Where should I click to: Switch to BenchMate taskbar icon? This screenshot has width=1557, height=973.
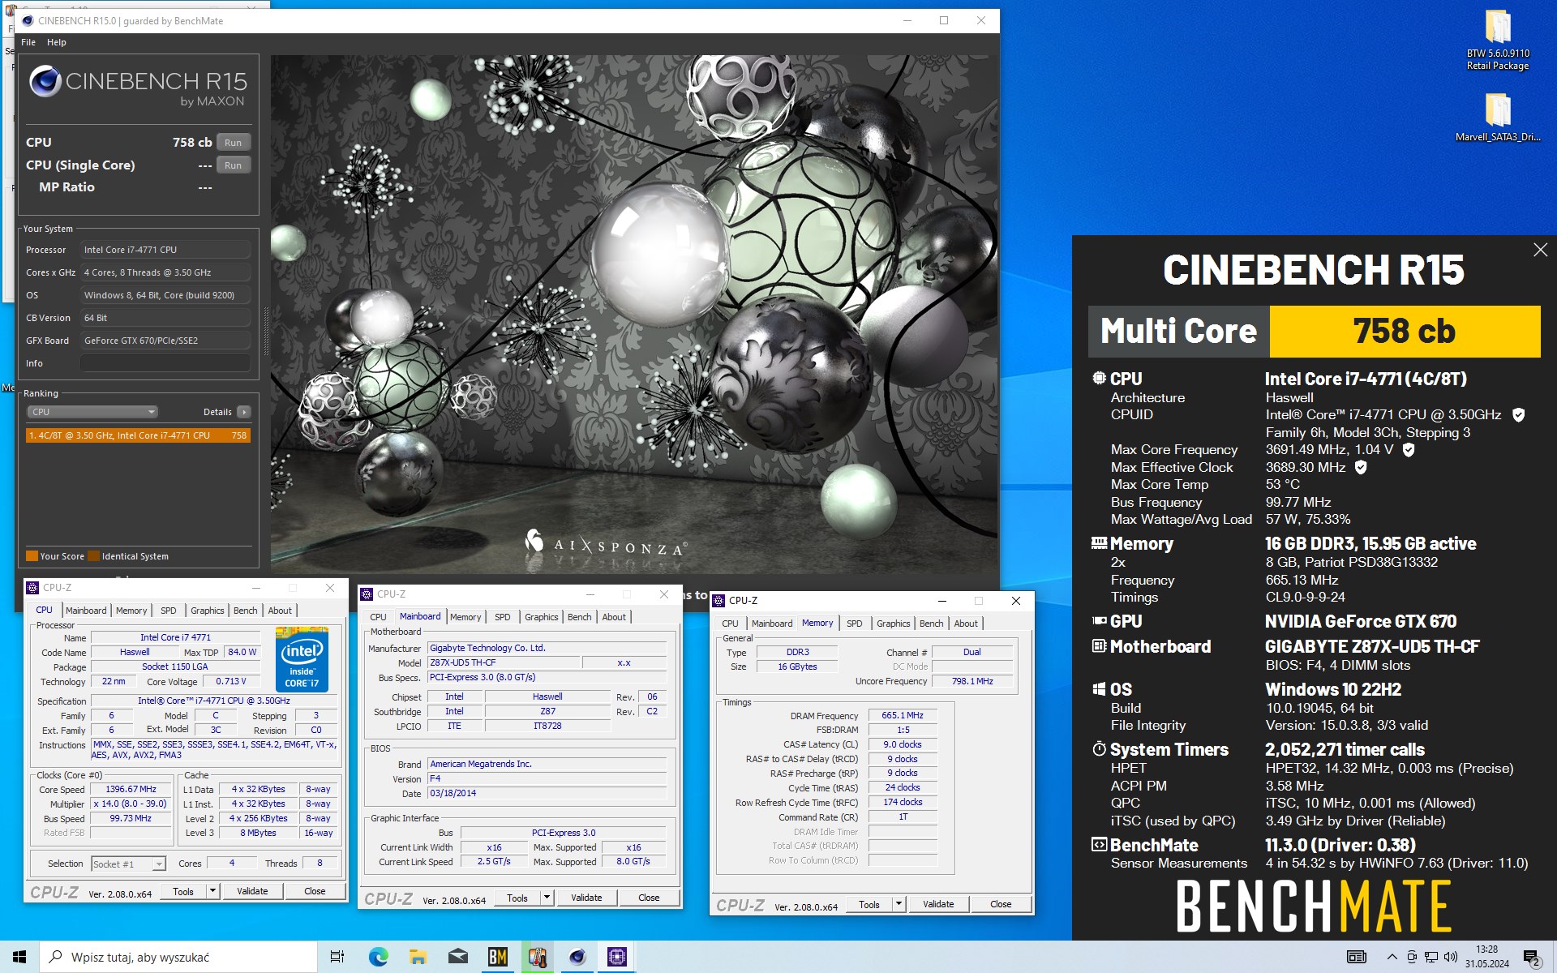point(497,957)
